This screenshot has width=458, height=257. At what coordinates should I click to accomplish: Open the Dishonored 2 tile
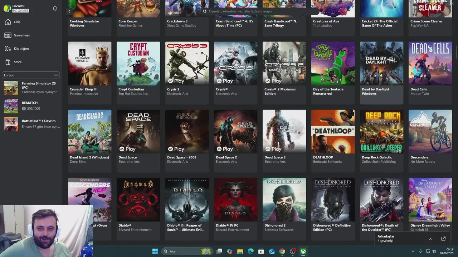[x=284, y=209]
